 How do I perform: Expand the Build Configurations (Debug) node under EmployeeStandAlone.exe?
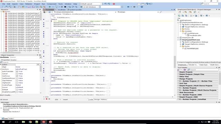(x=181, y=24)
